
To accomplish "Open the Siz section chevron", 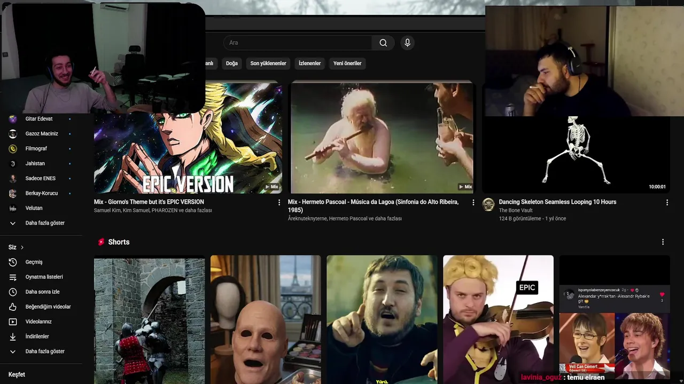I will 22,247.
